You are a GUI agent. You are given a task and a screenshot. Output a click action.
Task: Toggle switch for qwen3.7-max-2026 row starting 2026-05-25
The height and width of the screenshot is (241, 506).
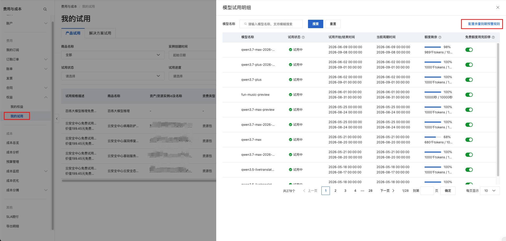(469, 125)
